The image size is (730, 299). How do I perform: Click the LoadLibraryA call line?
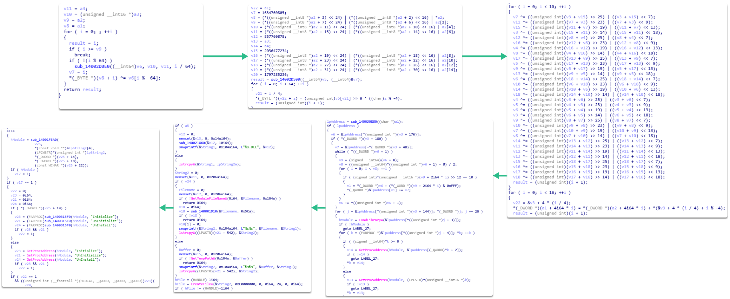point(400,220)
